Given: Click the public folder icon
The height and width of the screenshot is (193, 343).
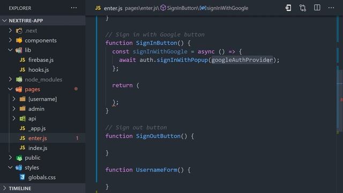Looking at the screenshot, I should tap(19, 158).
